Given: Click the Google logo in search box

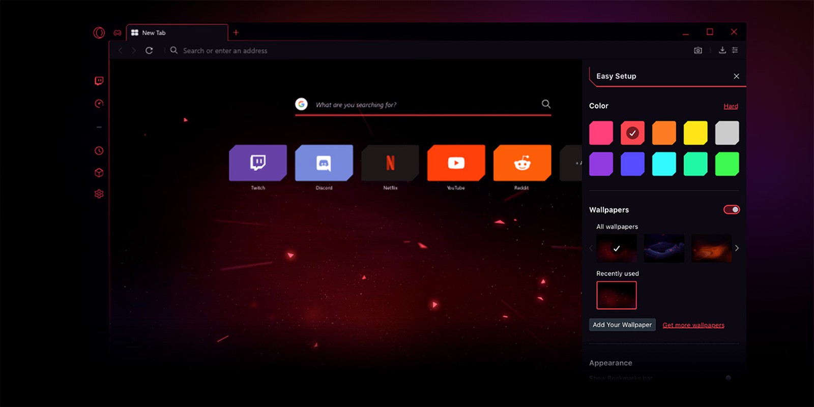Looking at the screenshot, I should click(x=301, y=104).
